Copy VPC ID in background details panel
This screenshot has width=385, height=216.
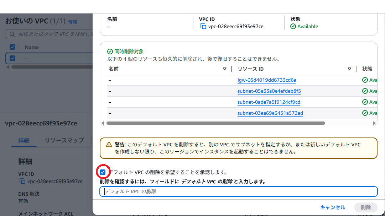22,181
